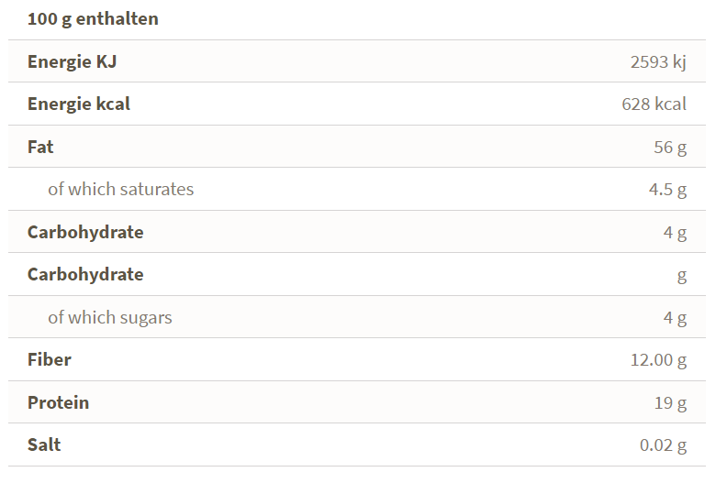
Task: Select the 'Fiber' row label
Action: point(50,359)
